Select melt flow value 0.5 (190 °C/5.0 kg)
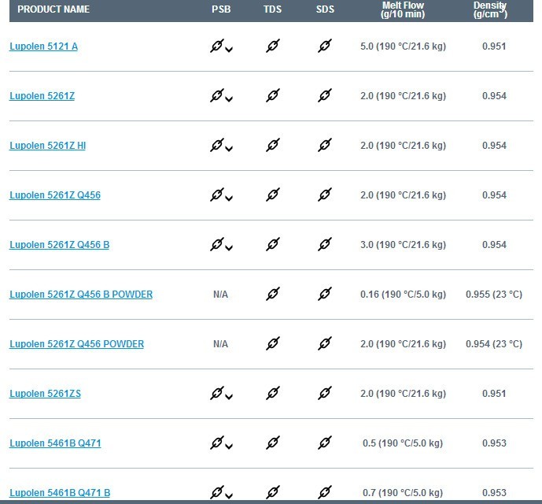 point(403,443)
